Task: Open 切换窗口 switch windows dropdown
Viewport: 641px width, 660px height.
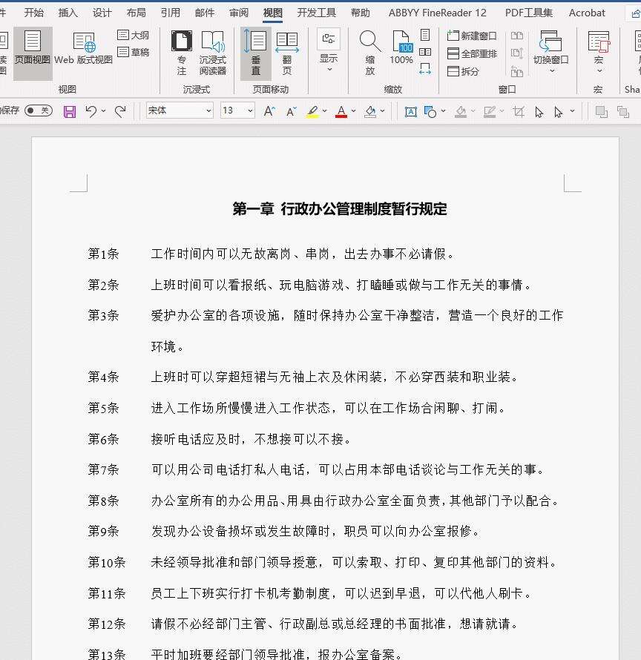Action: coord(551,52)
